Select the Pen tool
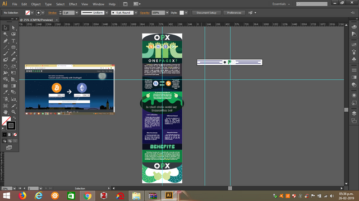Viewport: 359px width, 201px height. point(6,41)
